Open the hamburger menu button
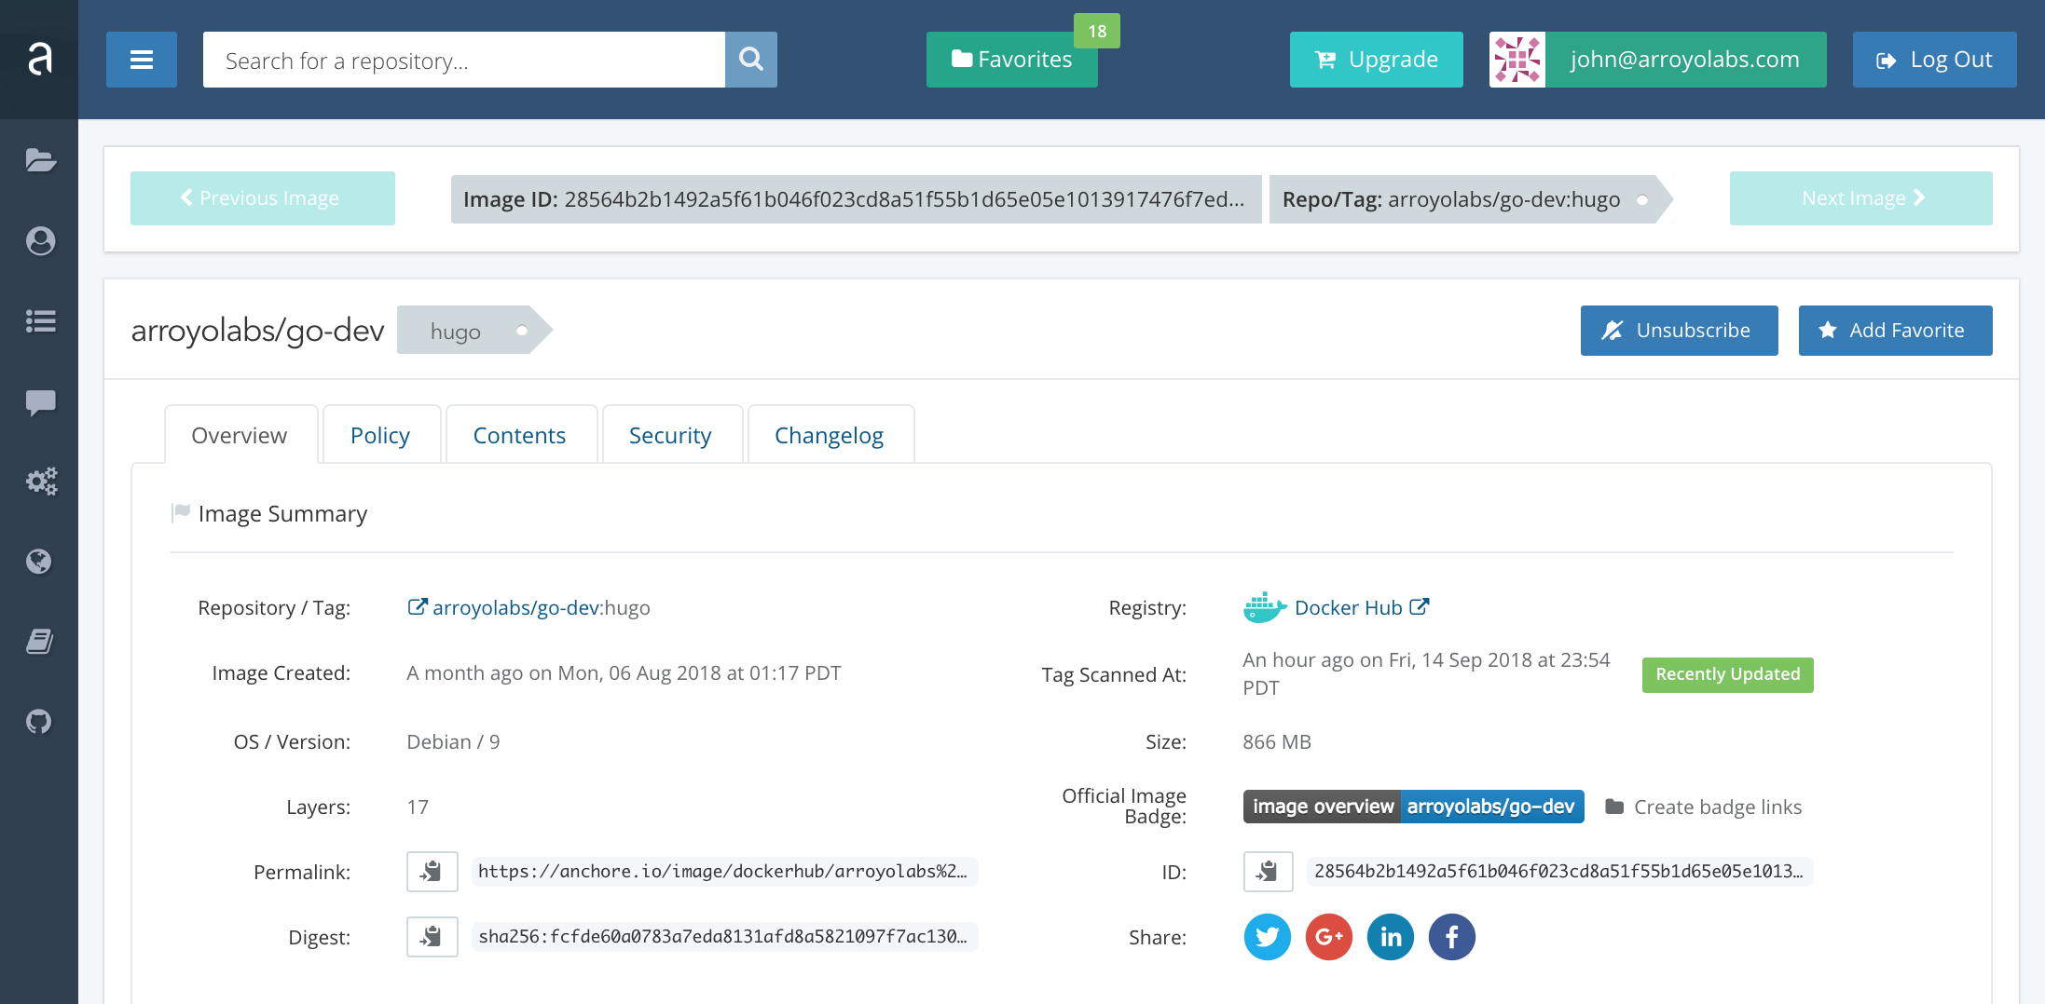 point(142,60)
